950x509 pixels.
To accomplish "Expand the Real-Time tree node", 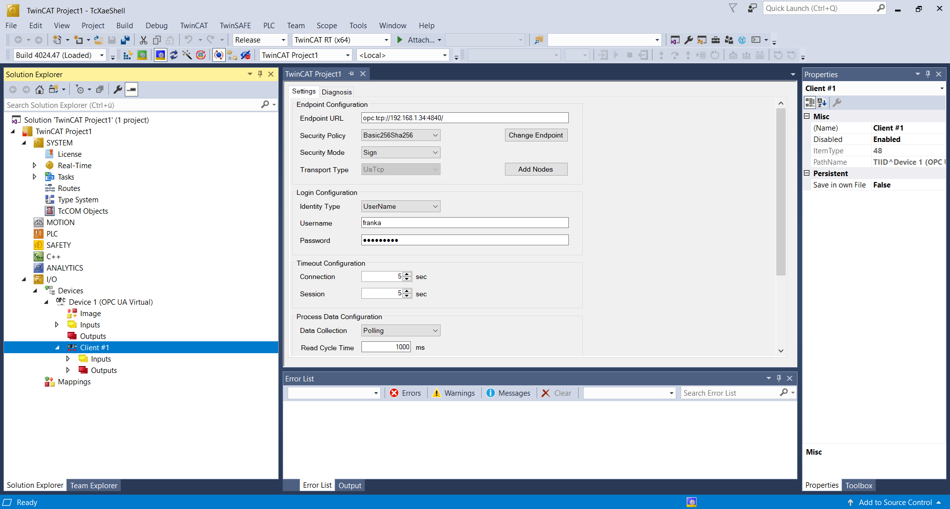I will (x=34, y=166).
